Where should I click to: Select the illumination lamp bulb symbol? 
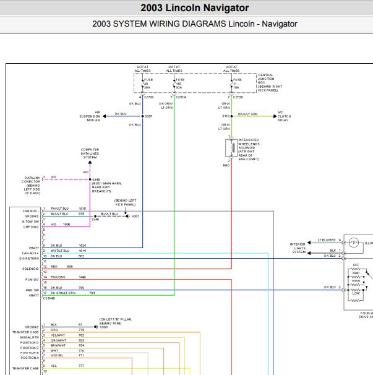click(x=354, y=243)
